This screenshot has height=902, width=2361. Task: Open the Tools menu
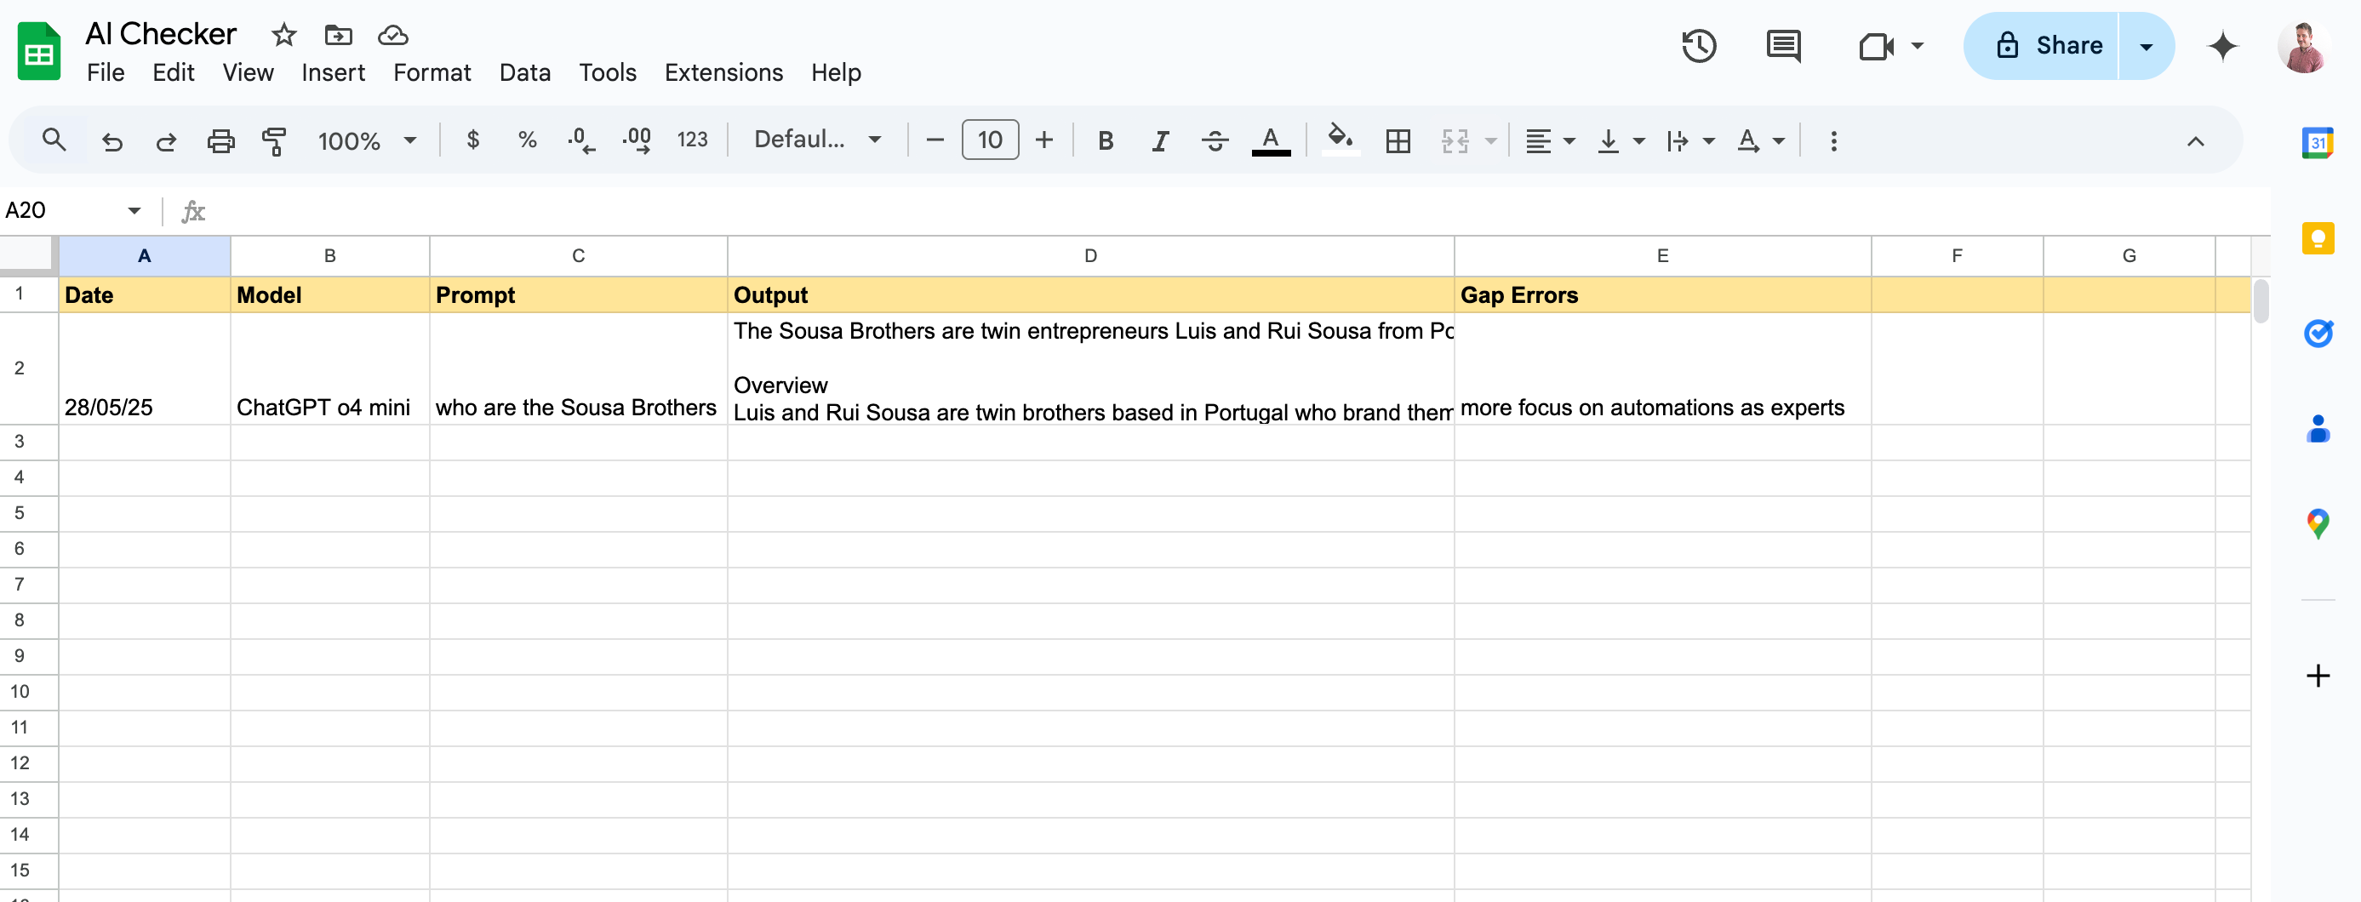coord(607,72)
